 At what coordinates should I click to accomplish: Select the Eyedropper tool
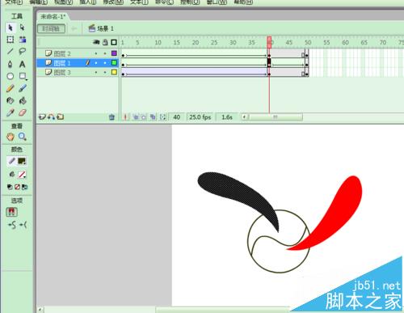pyautogui.click(x=11, y=112)
